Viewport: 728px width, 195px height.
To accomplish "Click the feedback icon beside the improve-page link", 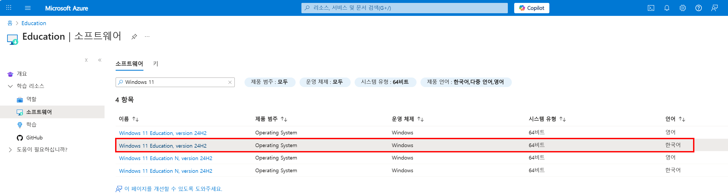I will click(119, 189).
